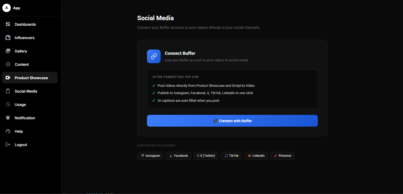Open the Usage page

click(30, 105)
